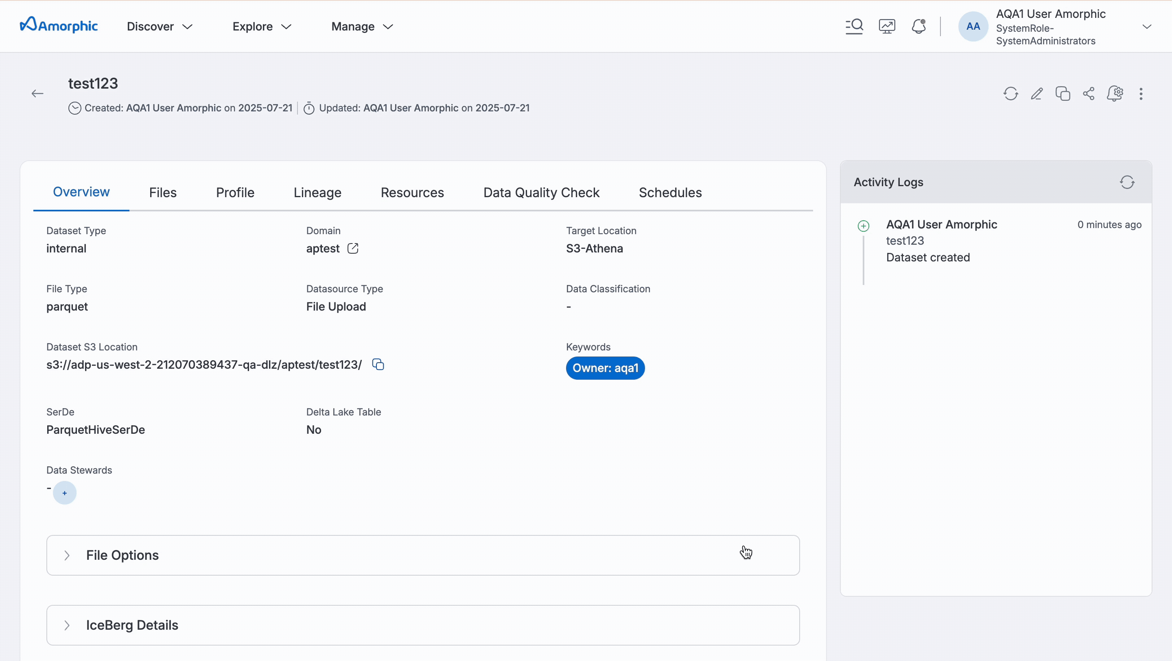Open the Manage dropdown menu
Image resolution: width=1172 pixels, height=661 pixels.
[x=362, y=26]
